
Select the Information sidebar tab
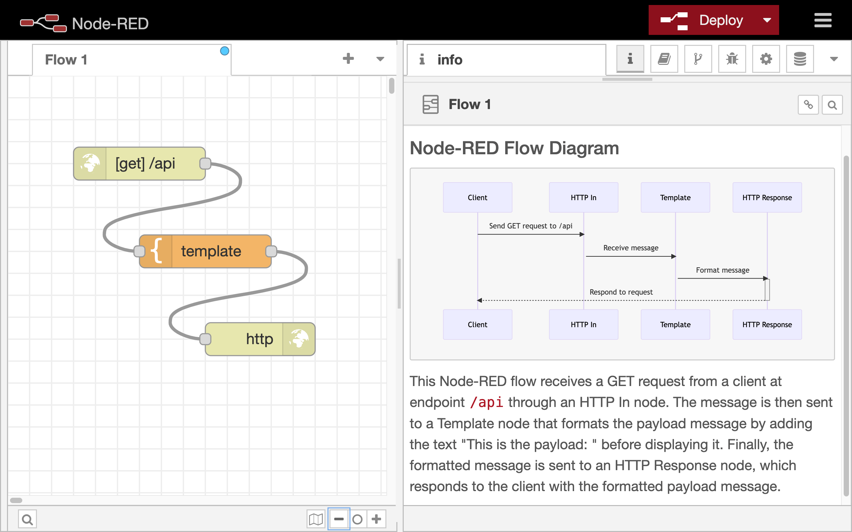(x=630, y=59)
